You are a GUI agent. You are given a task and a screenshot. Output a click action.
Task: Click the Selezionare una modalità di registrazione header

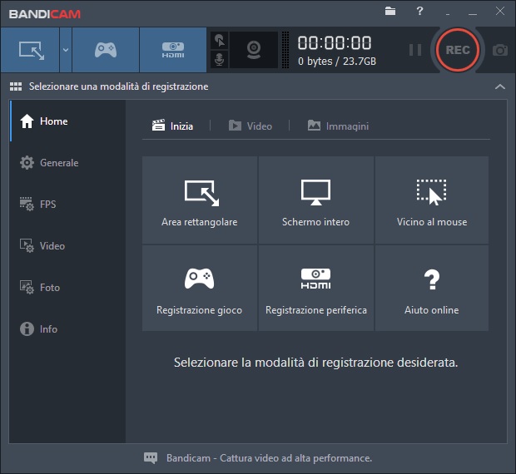(118, 86)
